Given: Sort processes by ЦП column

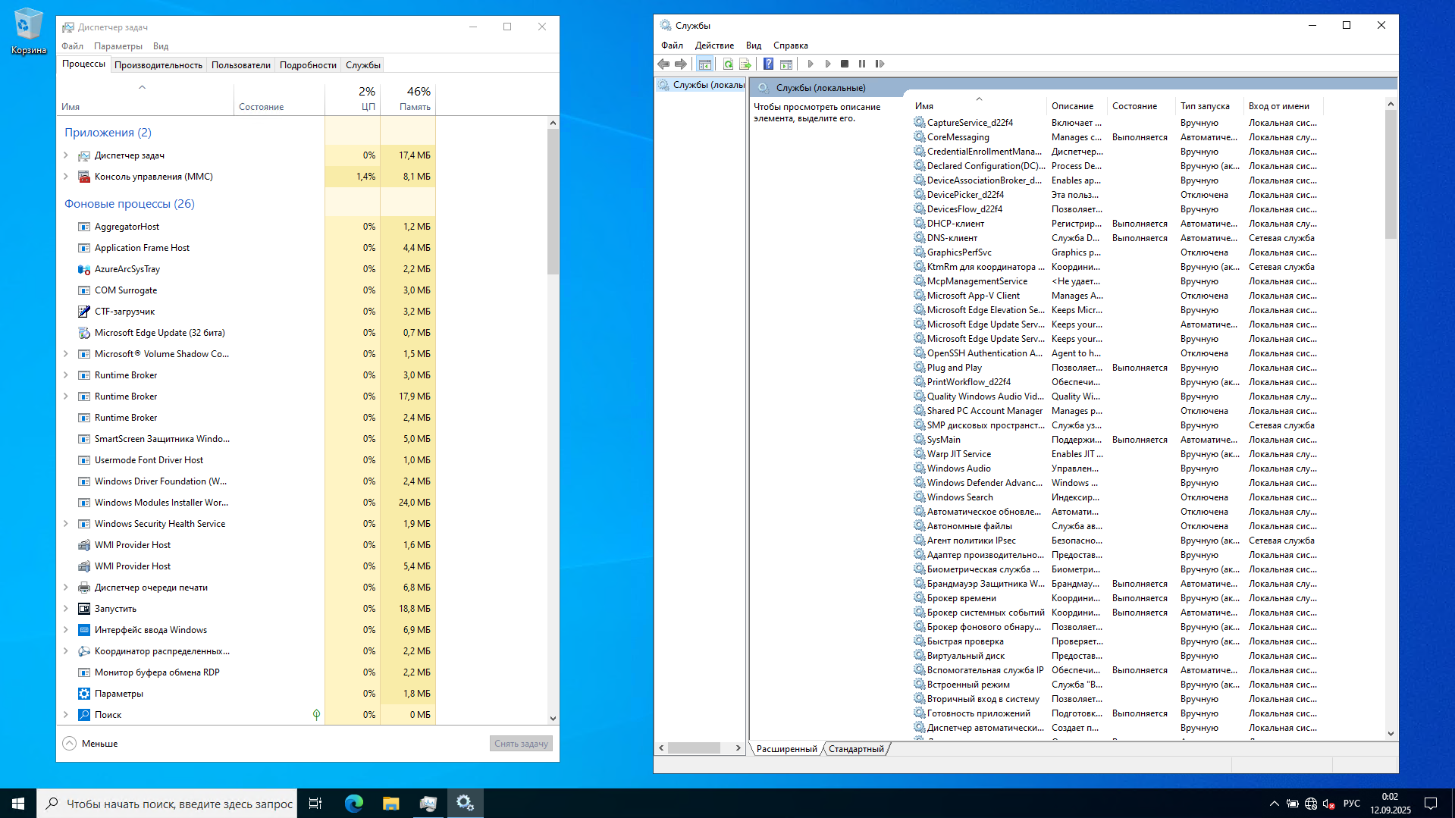Looking at the screenshot, I should pyautogui.click(x=353, y=99).
